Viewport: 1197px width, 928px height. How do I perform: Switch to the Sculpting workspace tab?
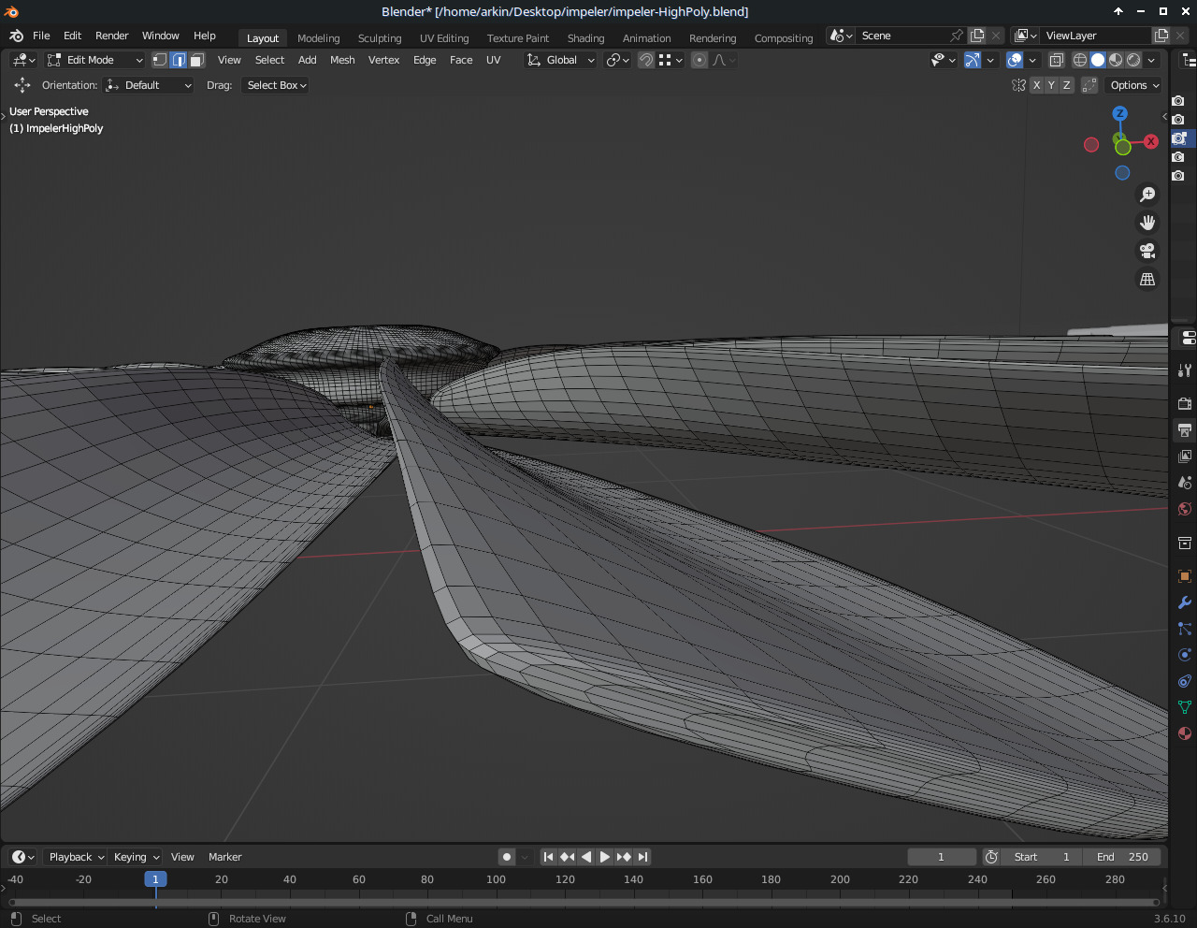(380, 38)
